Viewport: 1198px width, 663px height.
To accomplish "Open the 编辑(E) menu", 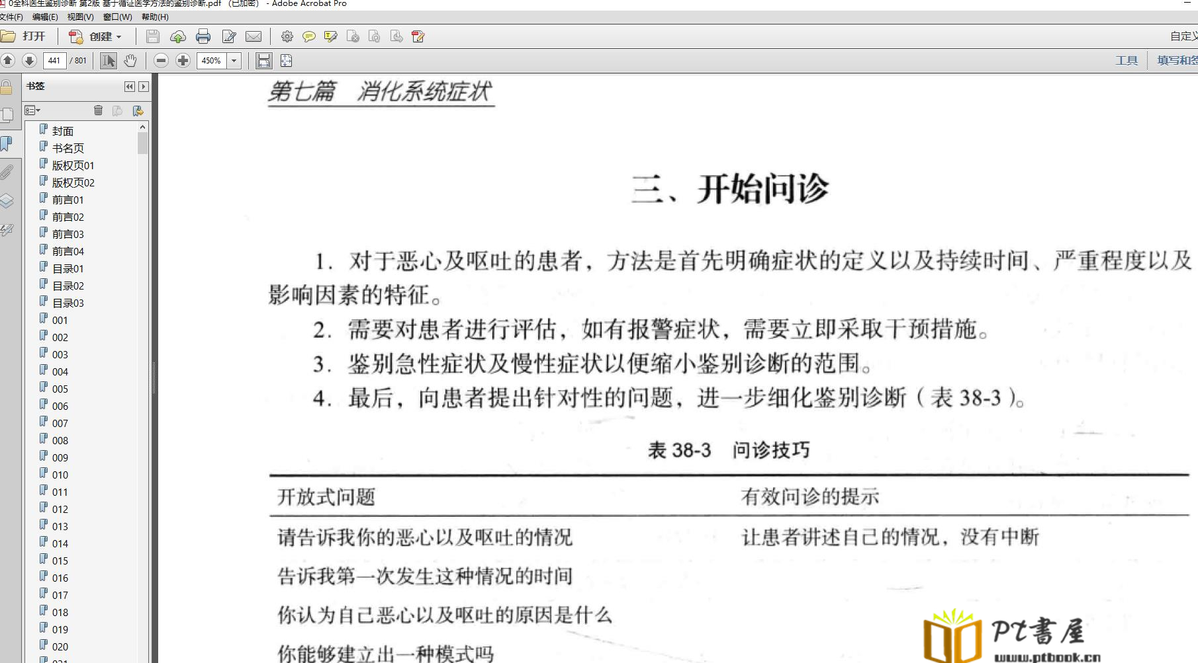I will (45, 17).
